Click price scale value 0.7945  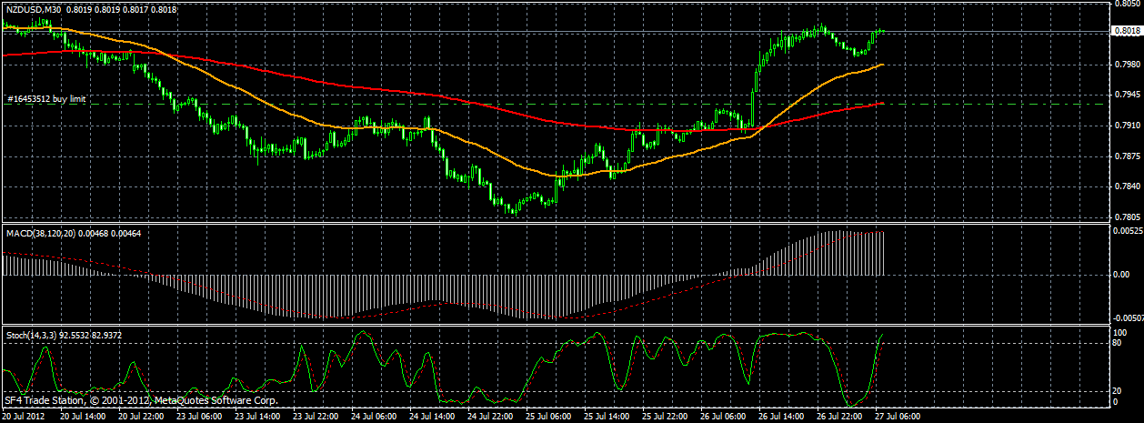[1127, 95]
